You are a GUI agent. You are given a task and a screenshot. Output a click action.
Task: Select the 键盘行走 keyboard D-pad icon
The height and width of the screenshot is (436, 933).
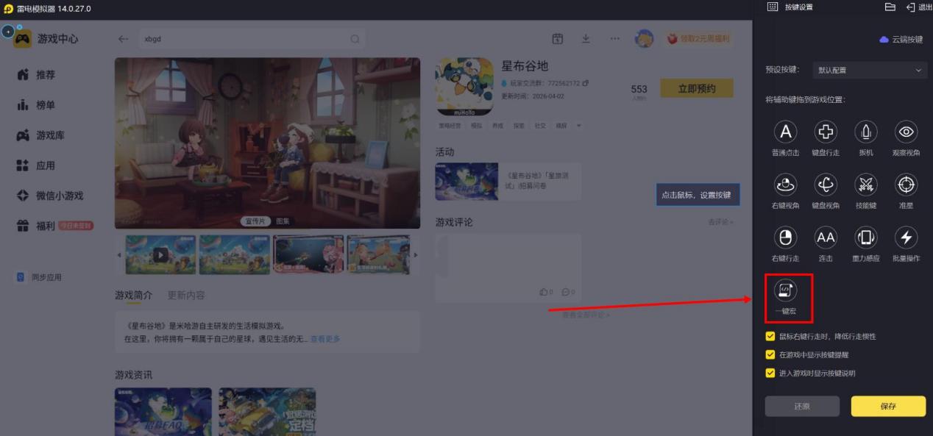[x=826, y=132]
